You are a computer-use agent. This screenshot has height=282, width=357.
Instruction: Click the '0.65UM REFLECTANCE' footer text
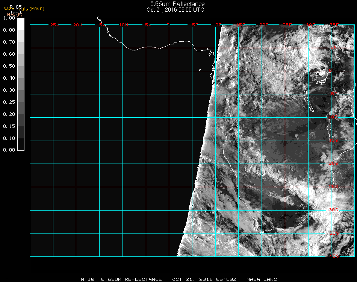[x=132, y=279]
